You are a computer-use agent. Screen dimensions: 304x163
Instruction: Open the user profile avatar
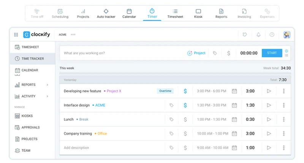287,34
